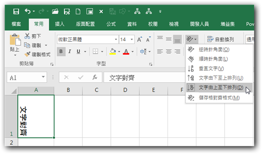Click the Borders icon
The height and width of the screenshot is (154, 262).
click(95, 51)
